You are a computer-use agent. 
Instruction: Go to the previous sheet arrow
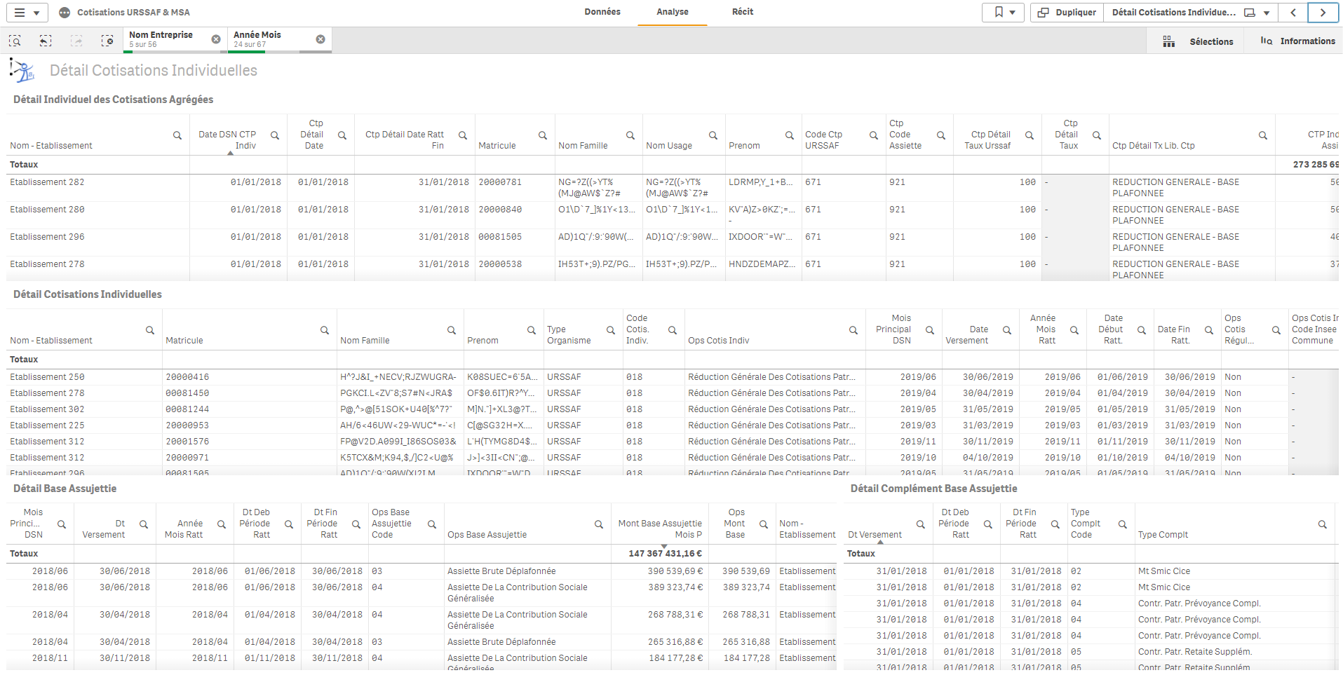tap(1293, 13)
